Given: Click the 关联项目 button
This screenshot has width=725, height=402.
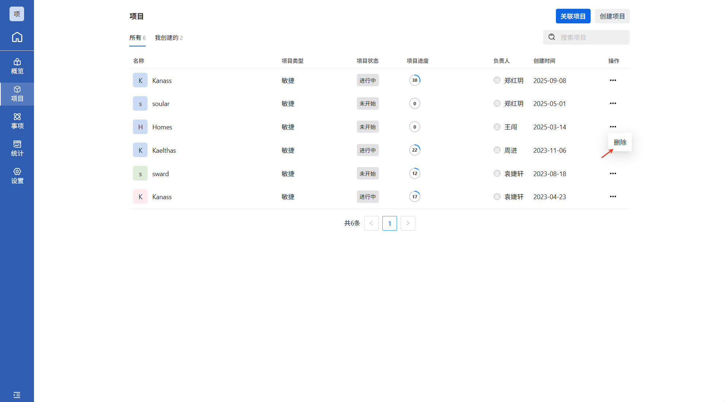Looking at the screenshot, I should coord(573,16).
